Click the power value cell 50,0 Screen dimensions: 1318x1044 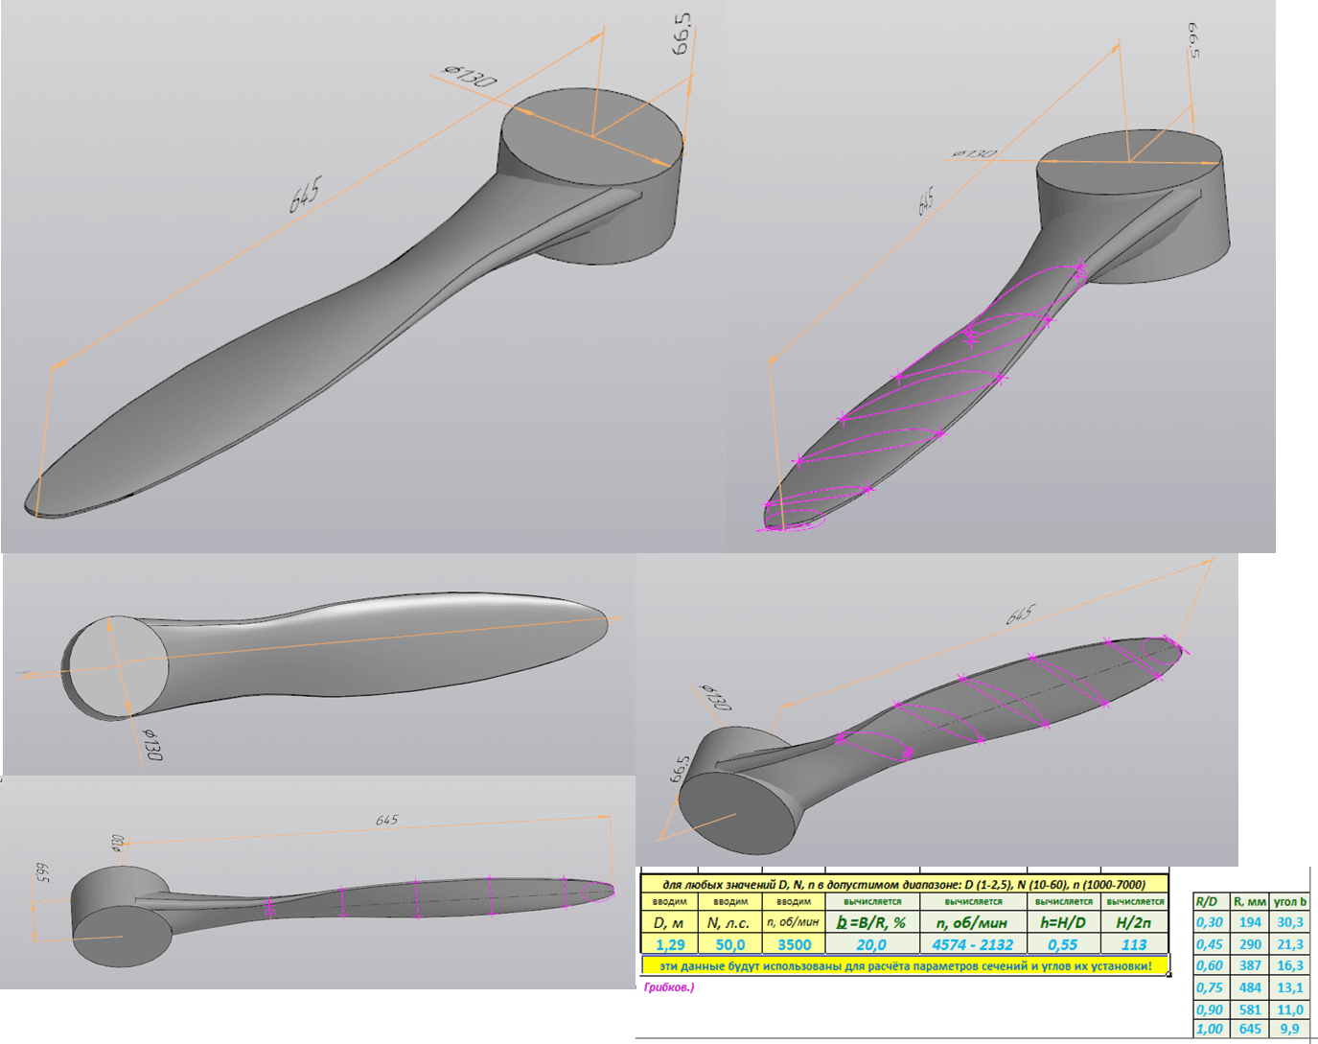point(730,944)
